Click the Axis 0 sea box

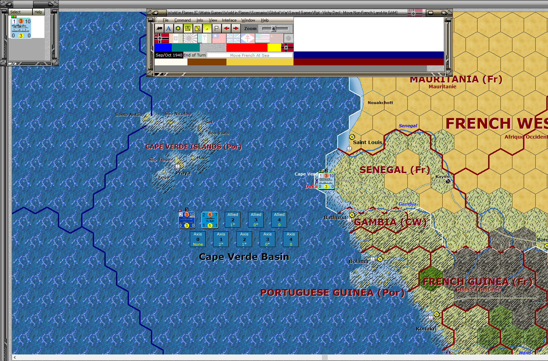click(x=198, y=239)
